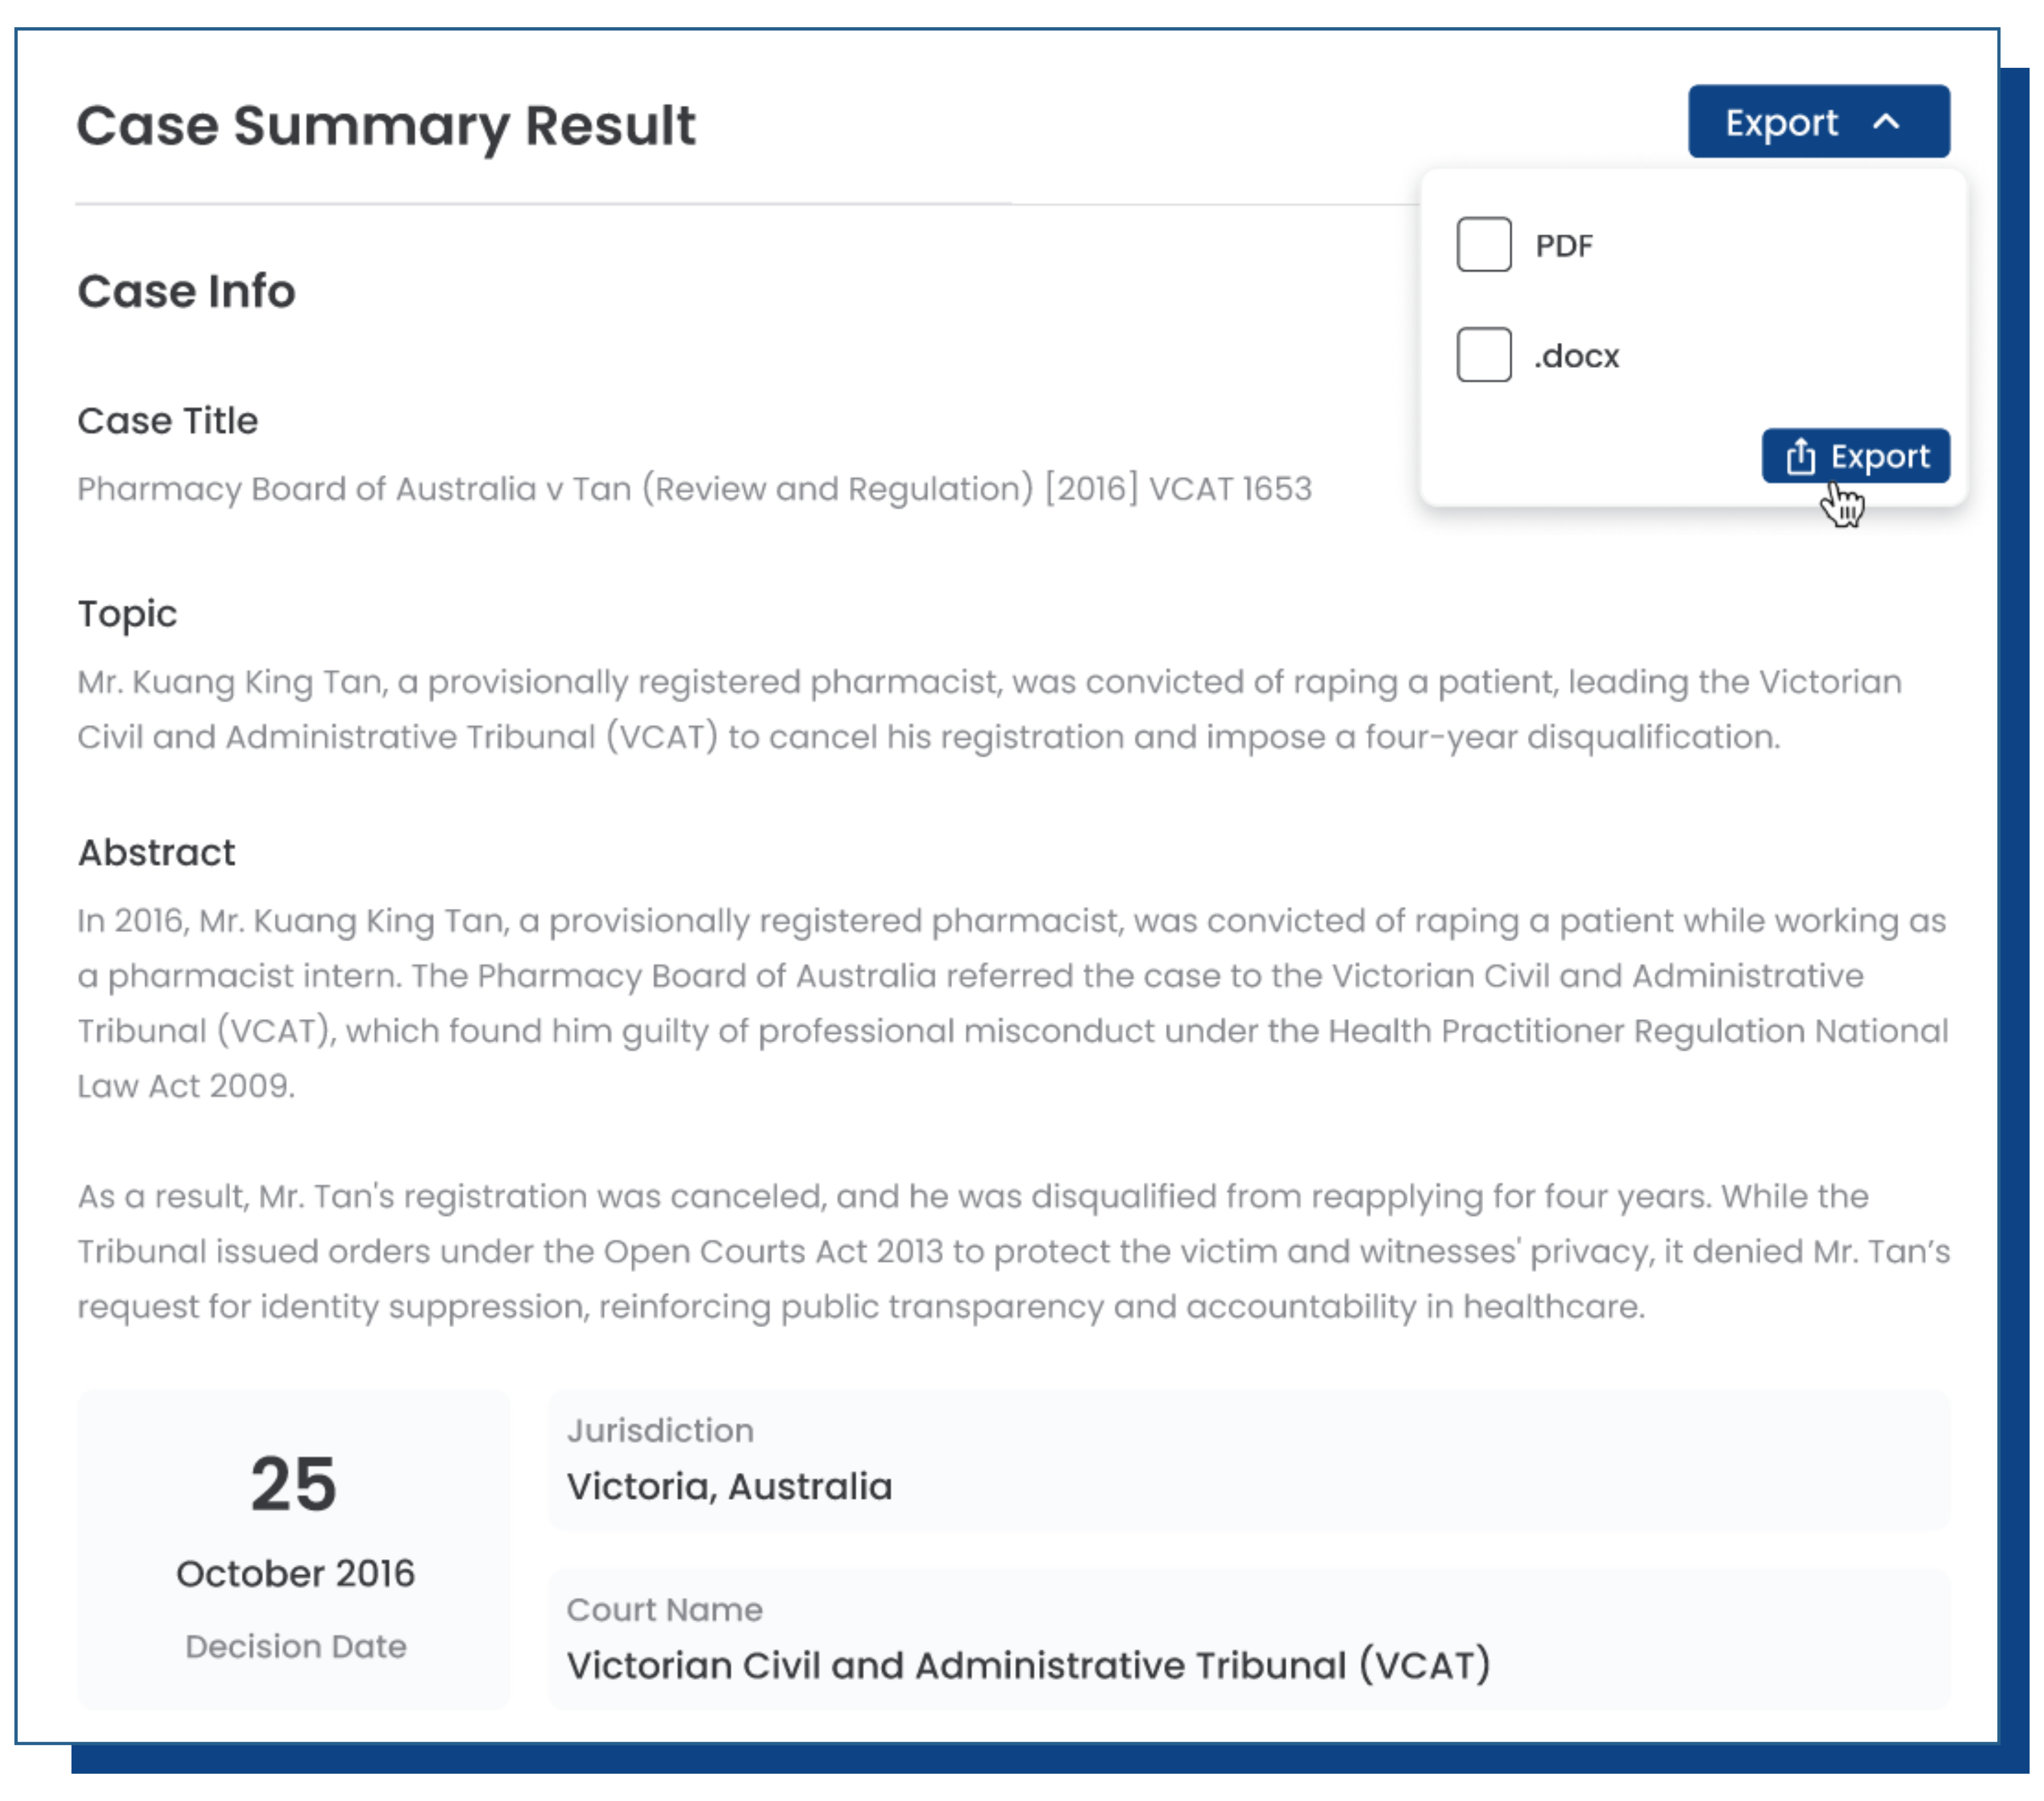Click the 'October 2016' text
The image size is (2044, 1801).
click(295, 1574)
